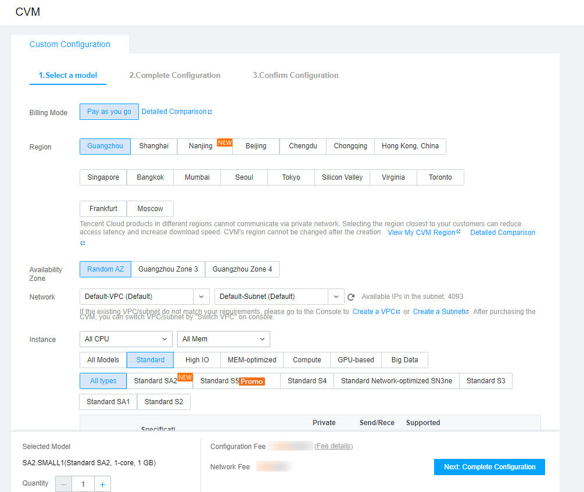Select Pay as you go billing mode
This screenshot has height=492, width=584.
point(109,111)
